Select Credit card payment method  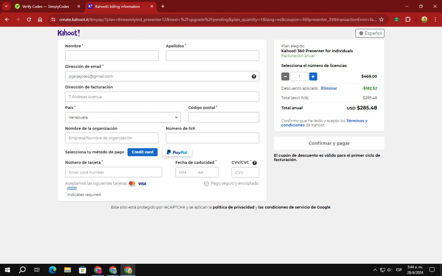click(142, 152)
